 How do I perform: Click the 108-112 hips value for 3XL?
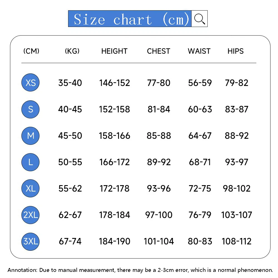tap(237, 242)
